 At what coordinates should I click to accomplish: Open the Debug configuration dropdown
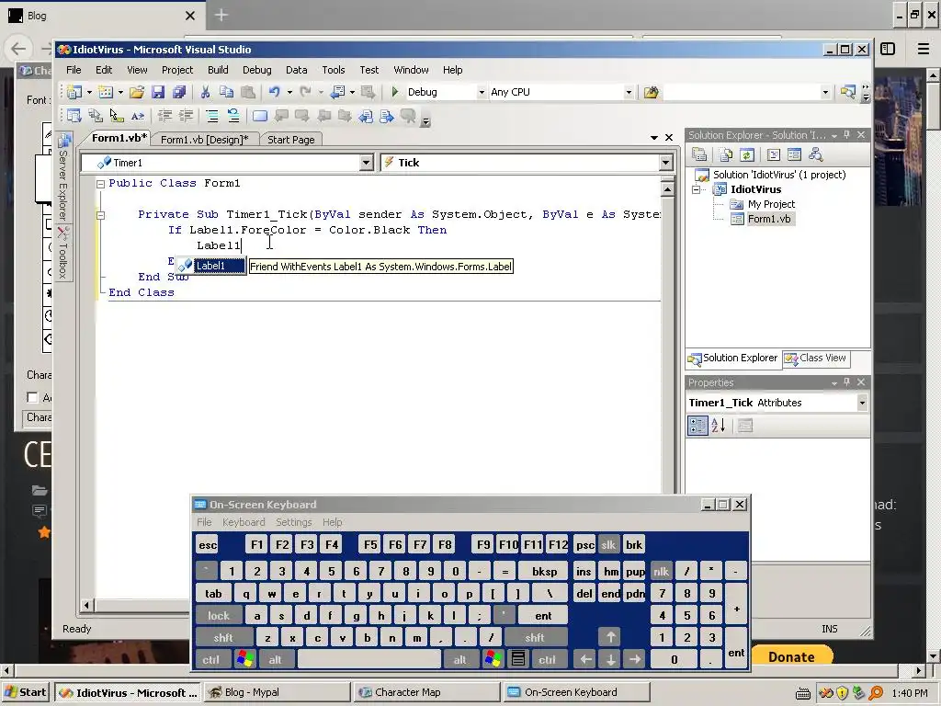482,93
